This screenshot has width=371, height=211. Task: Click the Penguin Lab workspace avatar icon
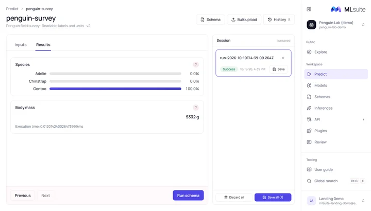click(311, 25)
